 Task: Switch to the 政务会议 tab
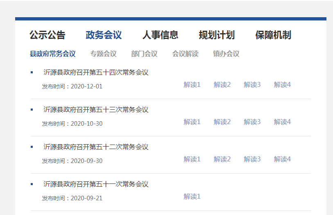pos(104,35)
